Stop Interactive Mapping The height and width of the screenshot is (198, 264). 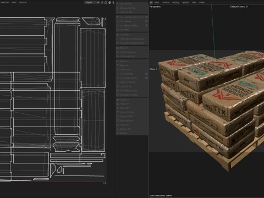tap(132, 43)
